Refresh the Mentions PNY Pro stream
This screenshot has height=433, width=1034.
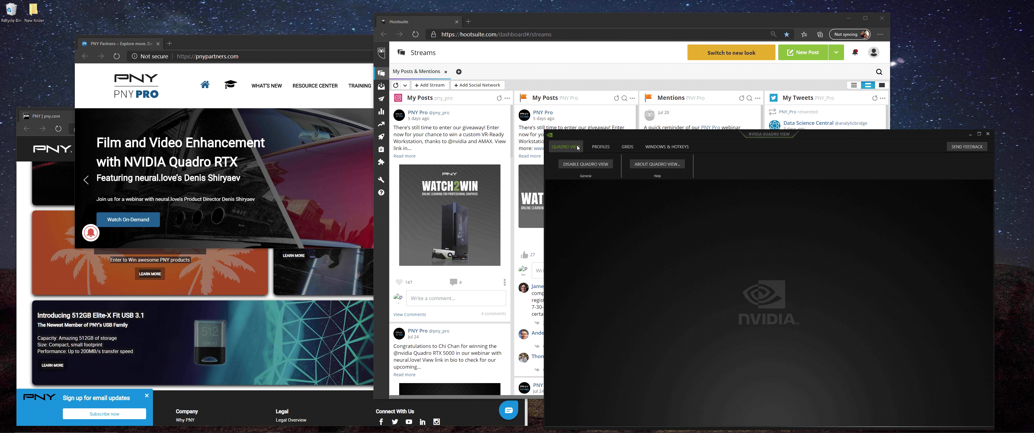(x=741, y=98)
